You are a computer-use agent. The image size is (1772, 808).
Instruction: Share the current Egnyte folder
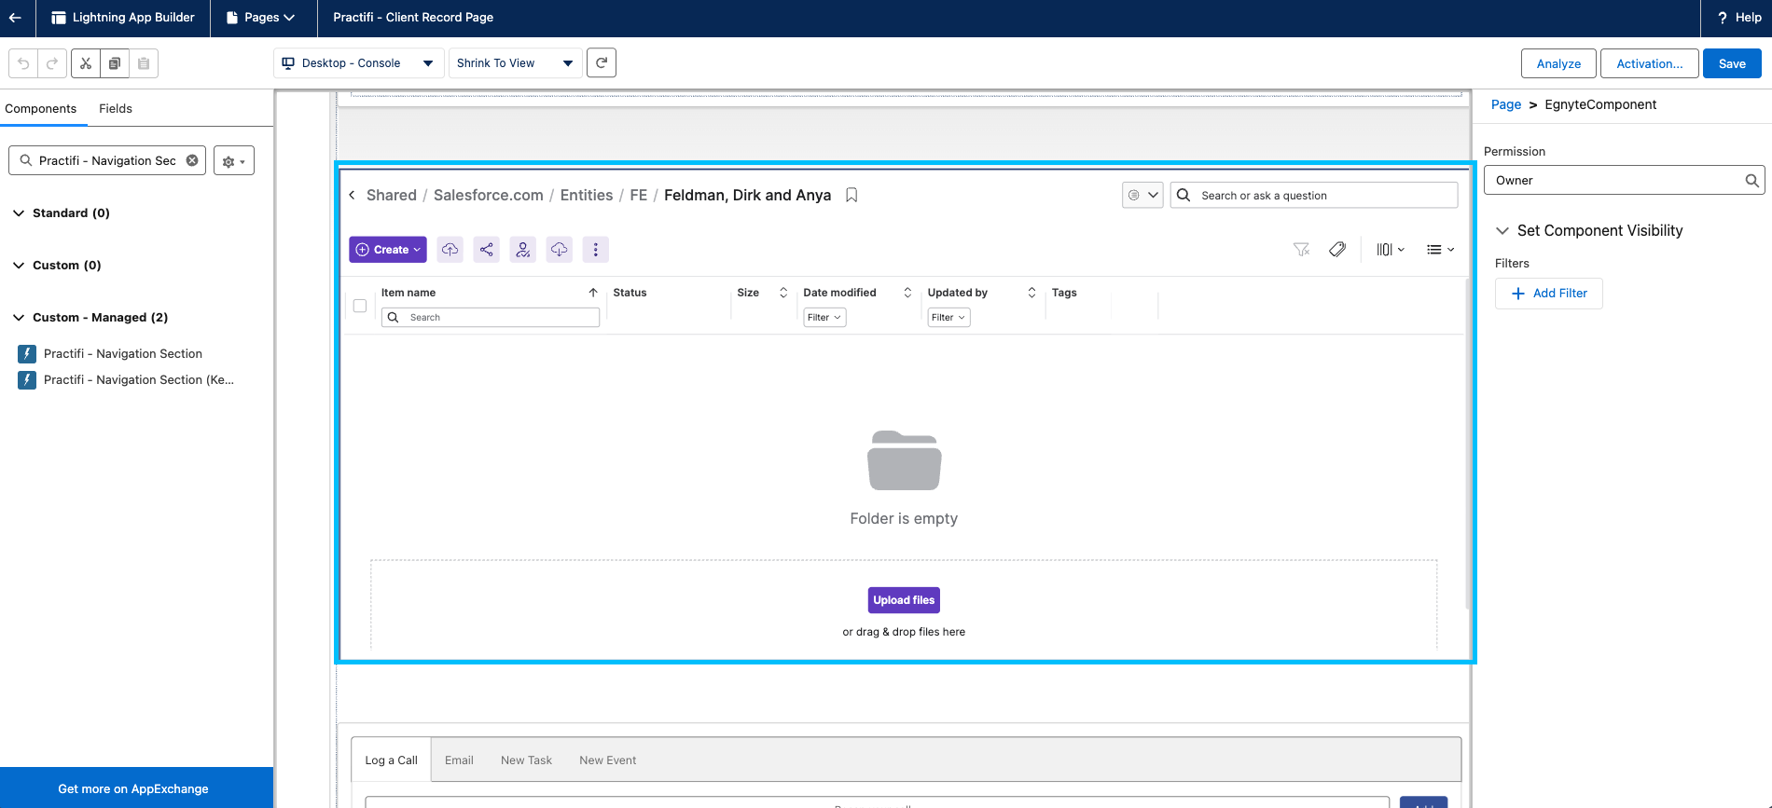point(486,250)
